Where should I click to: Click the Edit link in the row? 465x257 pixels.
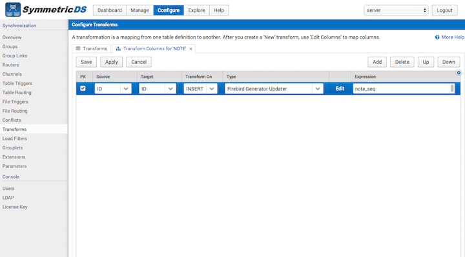tap(340, 89)
